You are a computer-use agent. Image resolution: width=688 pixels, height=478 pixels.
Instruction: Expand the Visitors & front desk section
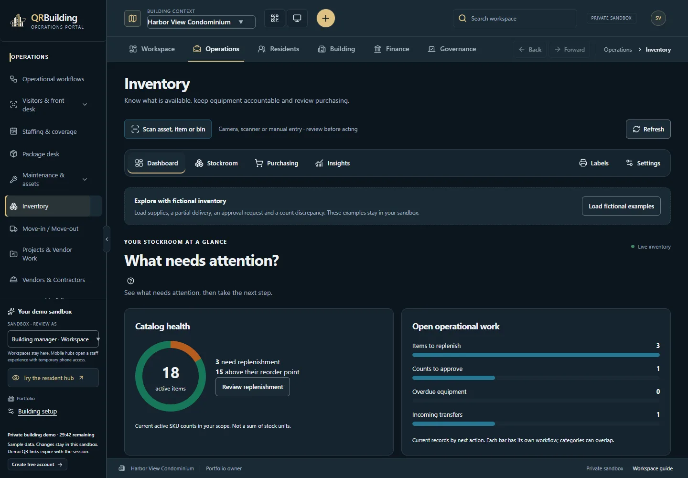click(85, 105)
